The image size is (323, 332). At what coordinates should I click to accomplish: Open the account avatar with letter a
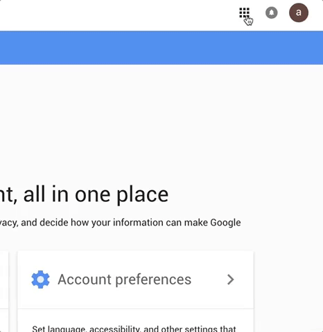pyautogui.click(x=299, y=12)
